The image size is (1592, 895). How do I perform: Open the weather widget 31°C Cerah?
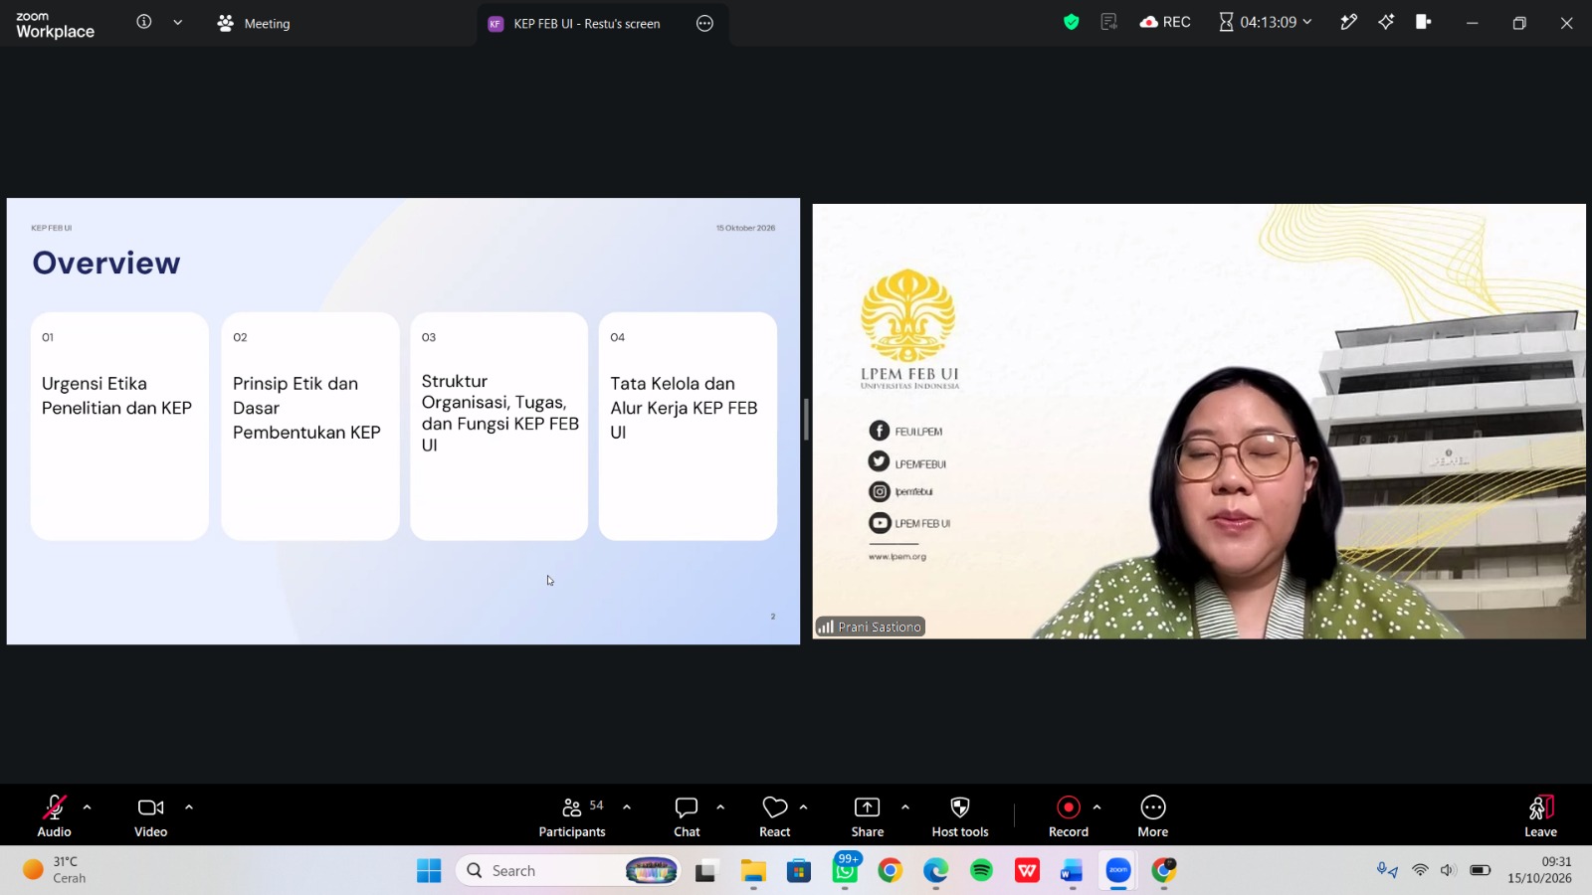pos(55,870)
